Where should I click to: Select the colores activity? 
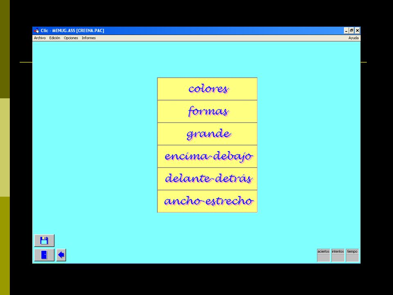207,89
